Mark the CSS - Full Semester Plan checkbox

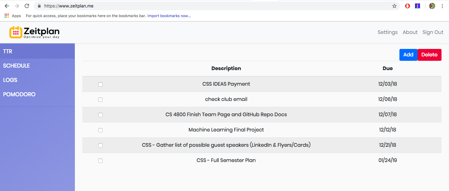[x=100, y=161]
